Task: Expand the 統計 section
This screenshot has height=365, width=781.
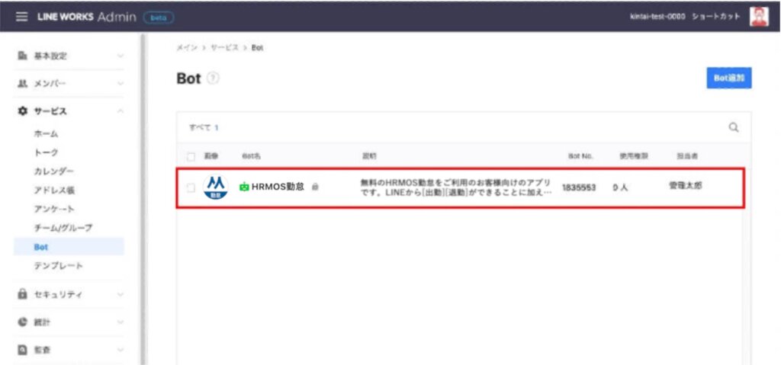Action: pyautogui.click(x=120, y=322)
